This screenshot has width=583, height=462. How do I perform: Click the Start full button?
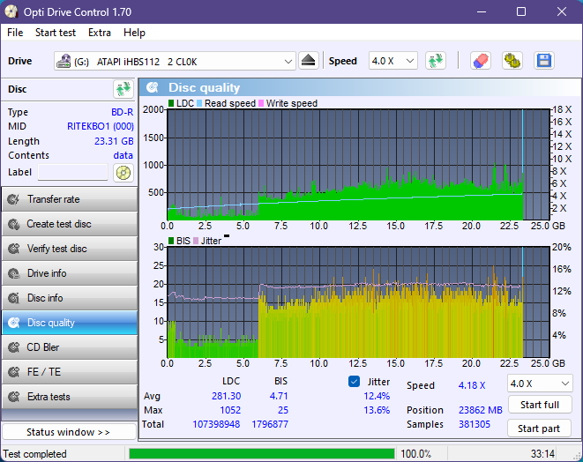tap(540, 405)
